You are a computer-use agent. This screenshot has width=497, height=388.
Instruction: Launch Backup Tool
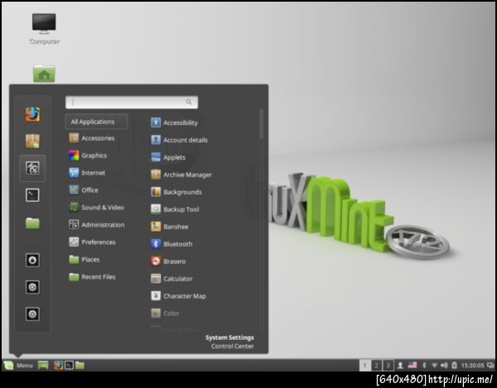click(175, 209)
